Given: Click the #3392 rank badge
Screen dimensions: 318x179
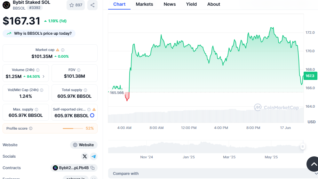Looking at the screenshot, I should 35,8.
